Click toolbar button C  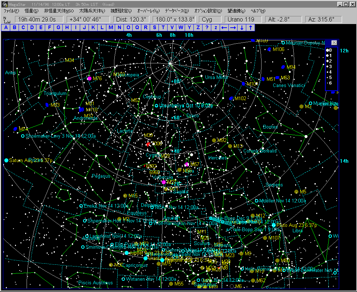point(23,28)
